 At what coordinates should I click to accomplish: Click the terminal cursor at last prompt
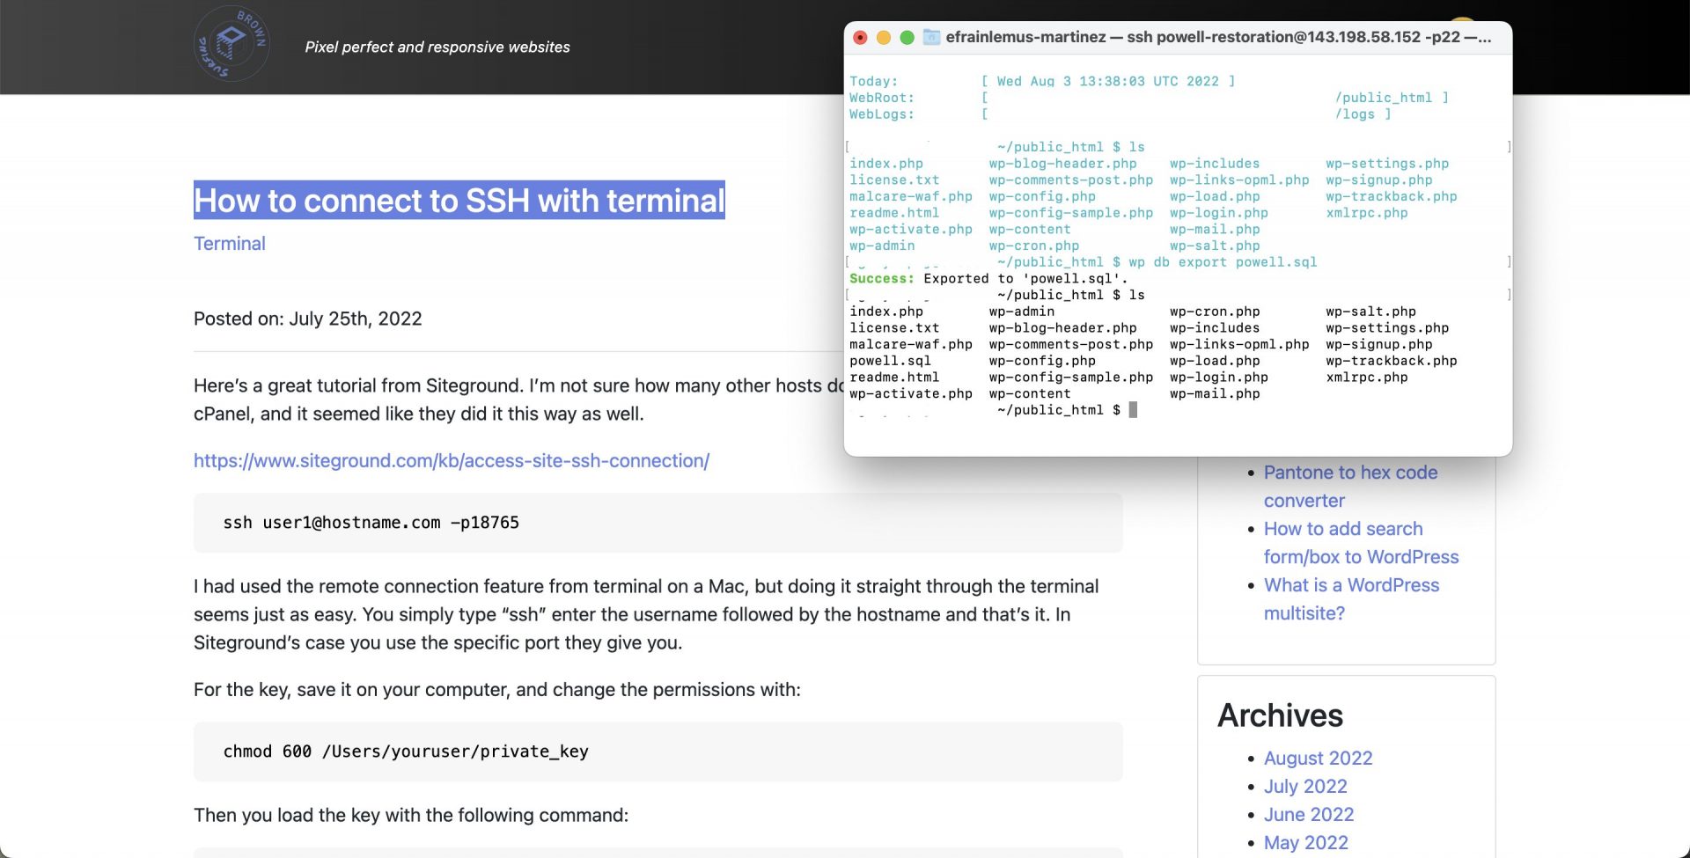pos(1134,410)
